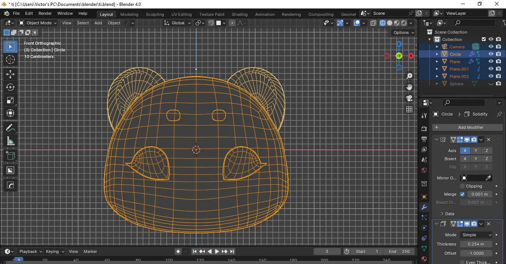Open the Tool properties tab
The height and width of the screenshot is (264, 506).
pyautogui.click(x=424, y=115)
